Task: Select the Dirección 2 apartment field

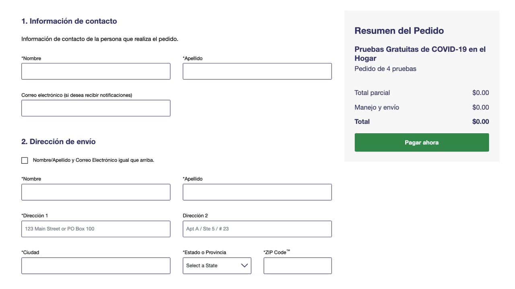Action: 257,229
